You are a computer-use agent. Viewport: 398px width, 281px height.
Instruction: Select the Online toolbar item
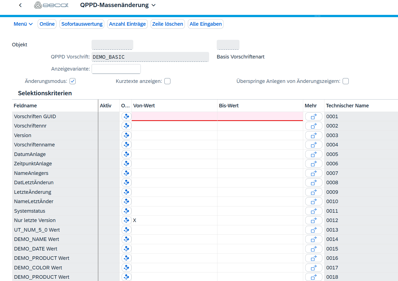tap(47, 24)
